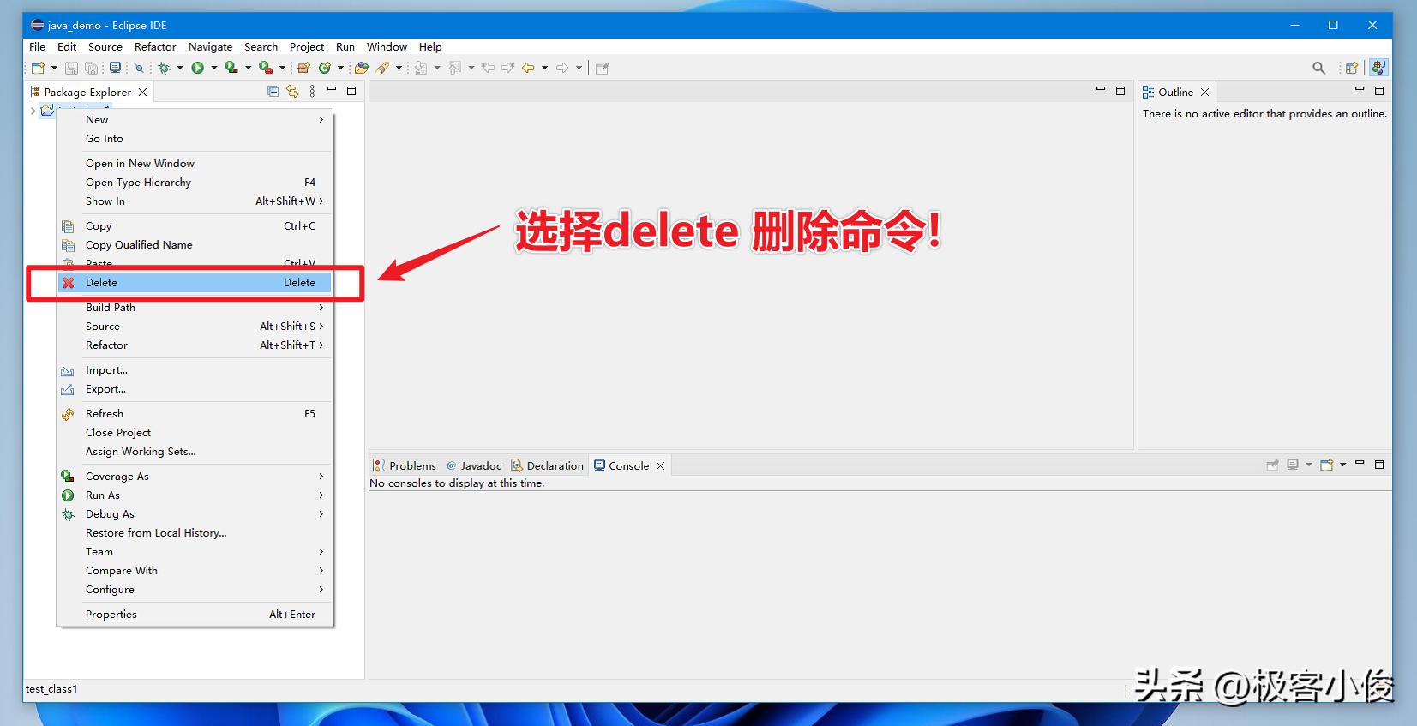Expand the Build Path submenu

click(195, 307)
